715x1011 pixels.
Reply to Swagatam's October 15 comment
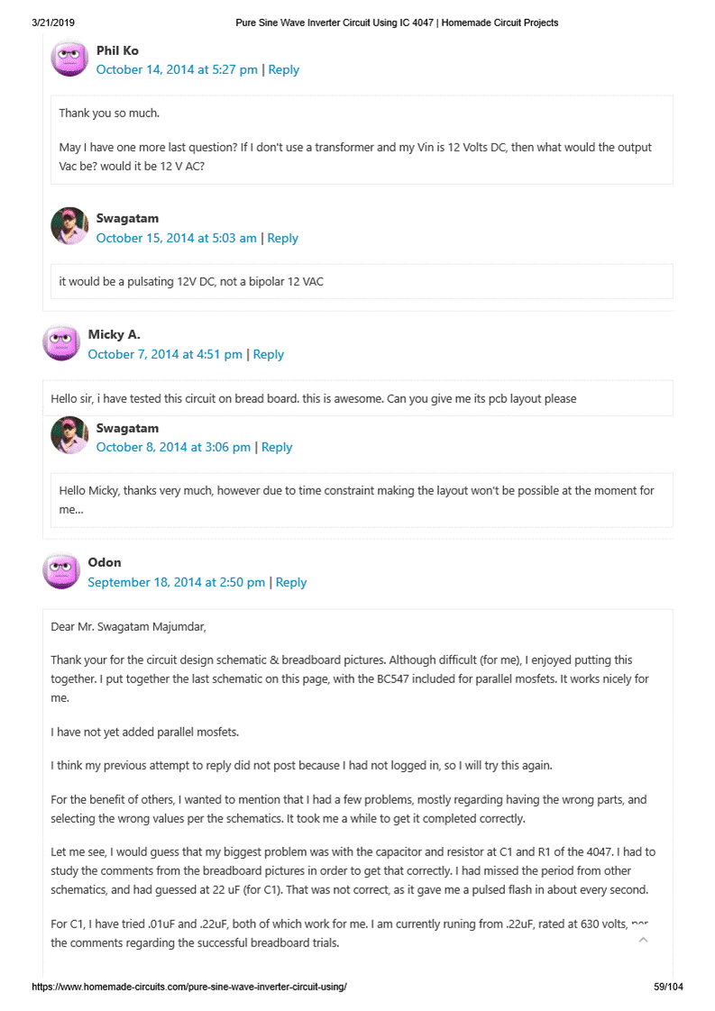click(283, 238)
